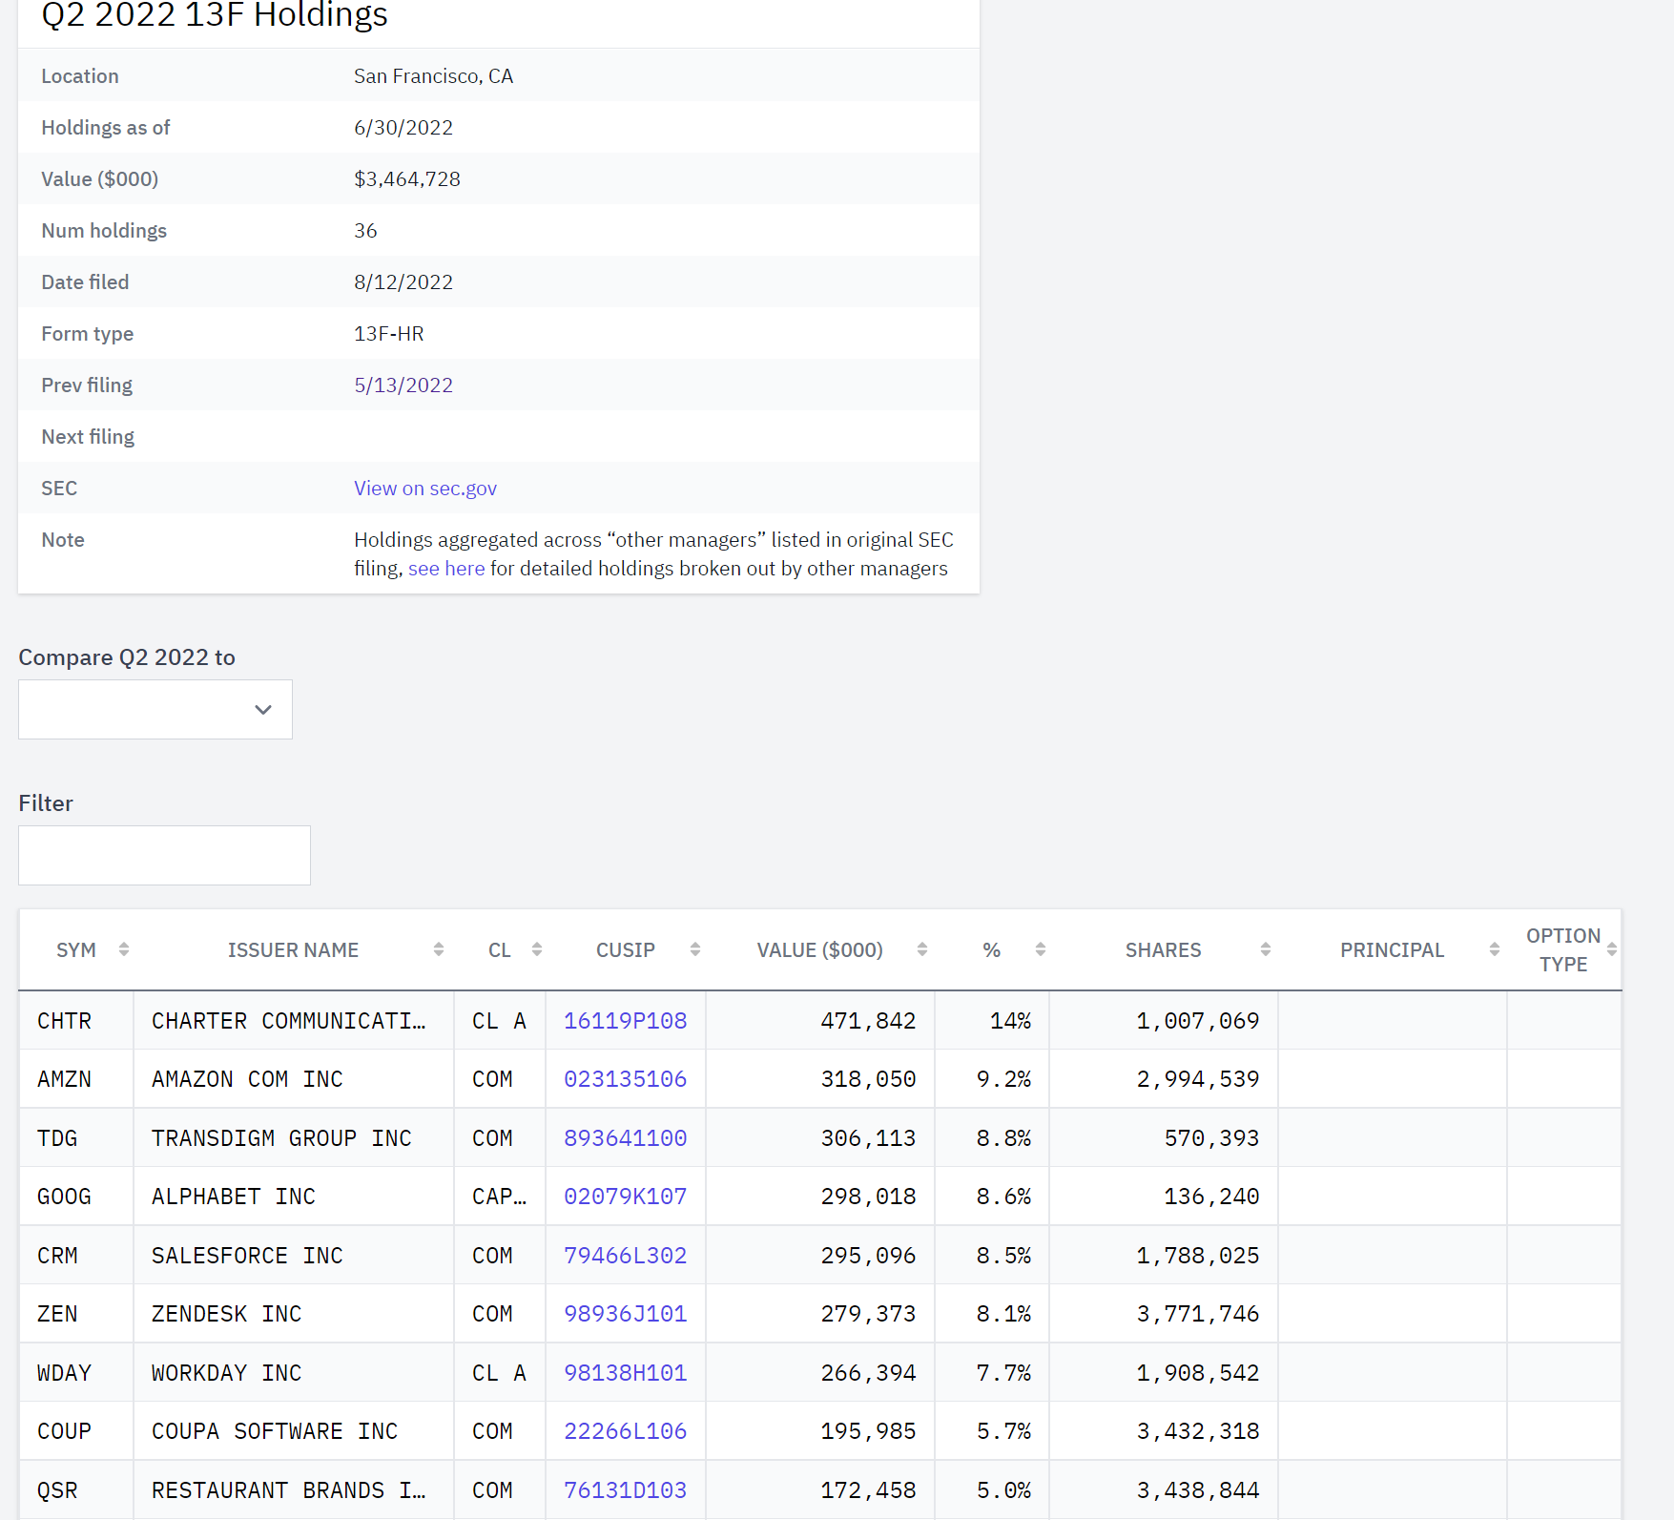Click SALESFORCE INC issuer name

click(x=247, y=1256)
